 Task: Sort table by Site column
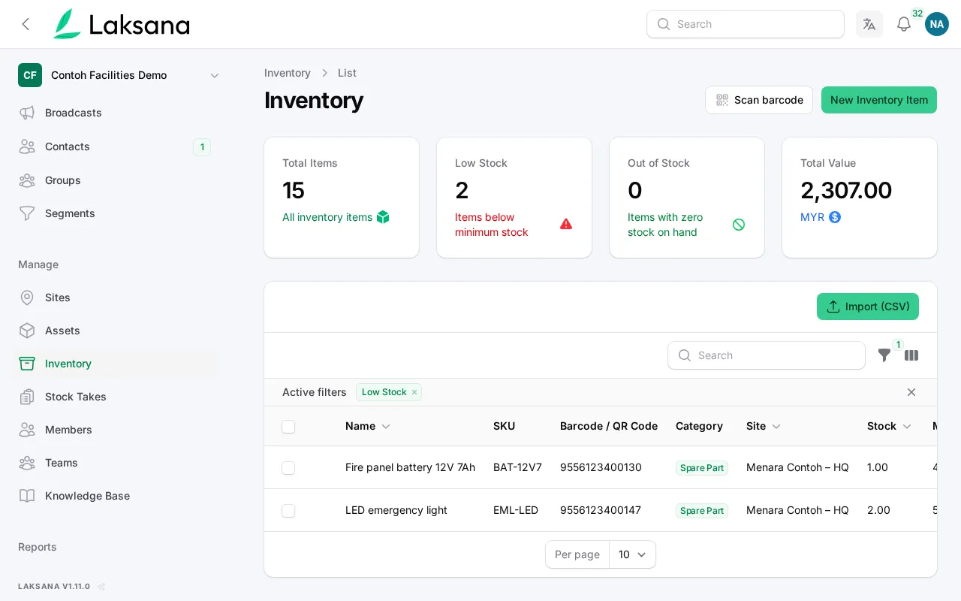[764, 426]
